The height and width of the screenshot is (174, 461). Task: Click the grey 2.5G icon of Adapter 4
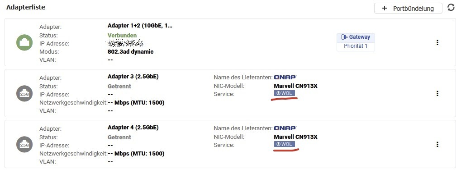pos(24,144)
